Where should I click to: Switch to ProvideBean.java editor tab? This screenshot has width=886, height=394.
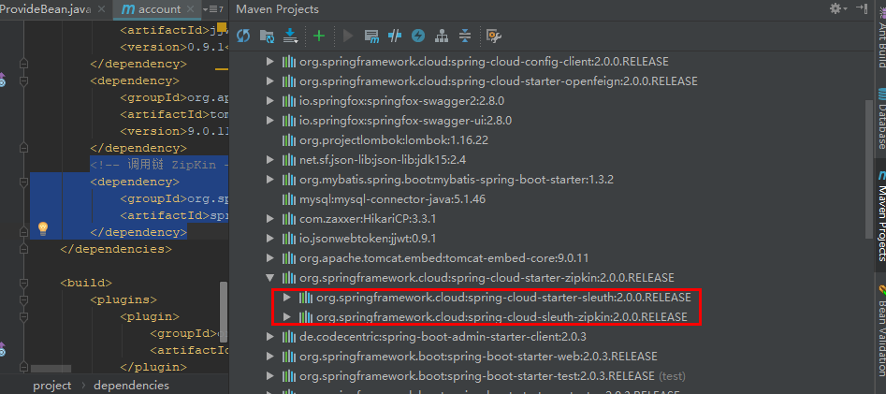tap(47, 9)
